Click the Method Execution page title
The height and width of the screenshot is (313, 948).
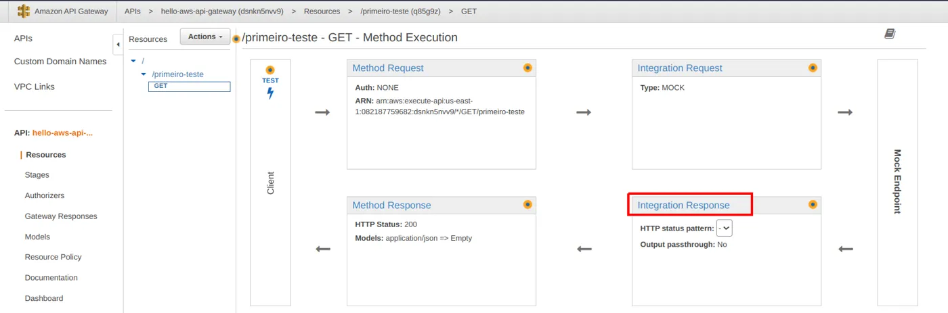[349, 38]
